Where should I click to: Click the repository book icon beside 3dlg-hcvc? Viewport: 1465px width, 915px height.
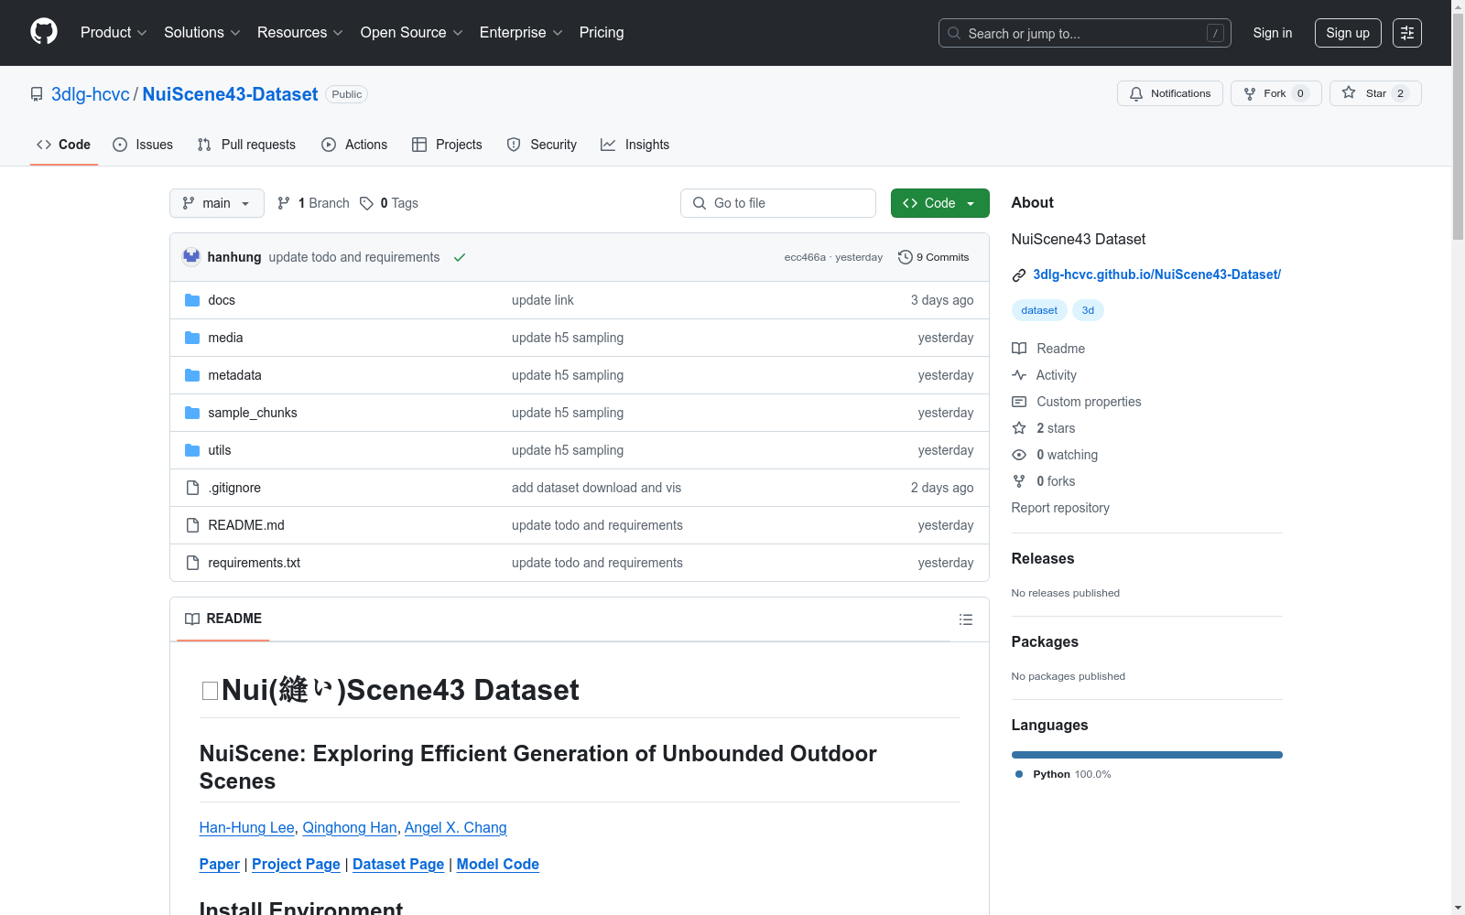coord(37,94)
